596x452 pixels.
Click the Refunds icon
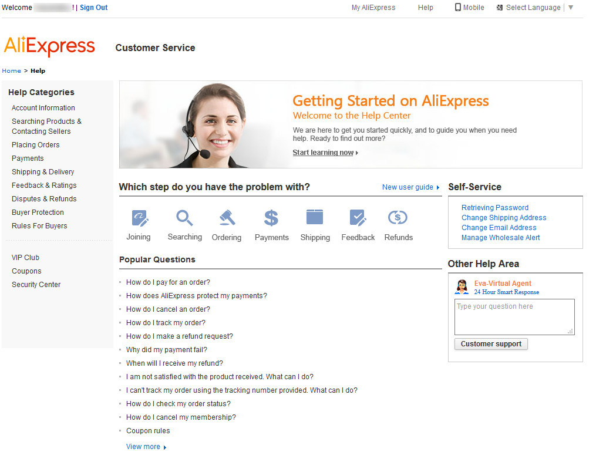point(398,218)
